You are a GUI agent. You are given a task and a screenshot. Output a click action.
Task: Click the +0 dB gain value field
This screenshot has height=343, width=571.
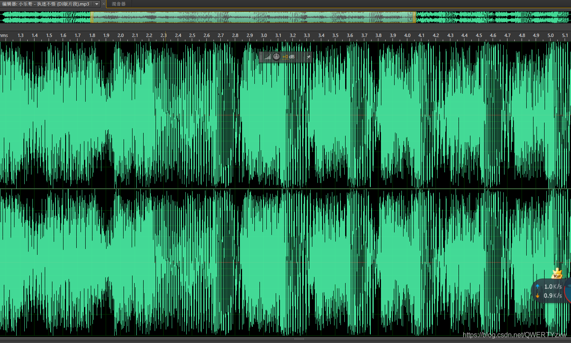[288, 57]
